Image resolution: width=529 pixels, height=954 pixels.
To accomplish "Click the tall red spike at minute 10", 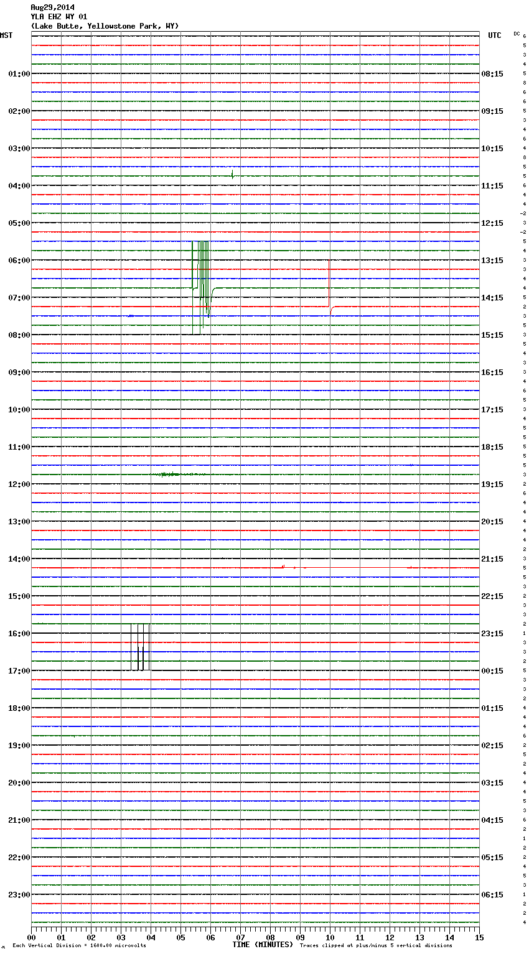I will [x=330, y=286].
